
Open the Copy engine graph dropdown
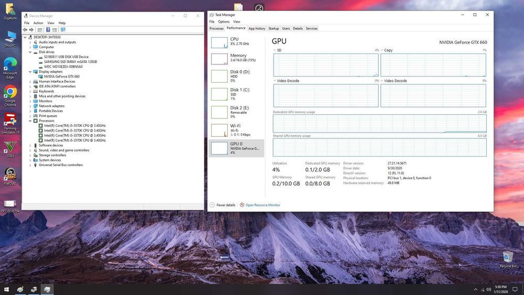coord(382,50)
